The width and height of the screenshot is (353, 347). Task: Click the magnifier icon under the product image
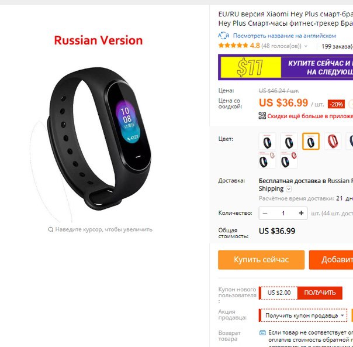point(51,229)
